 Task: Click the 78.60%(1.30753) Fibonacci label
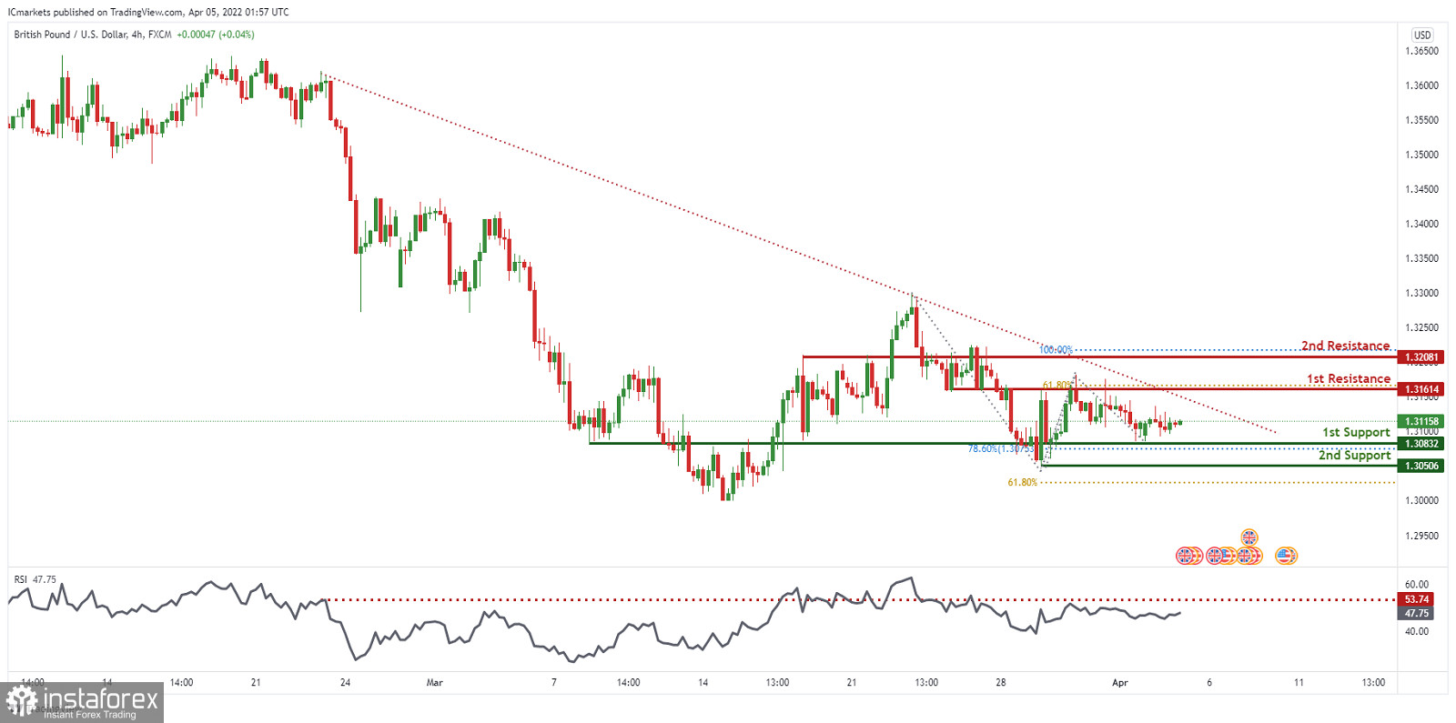tap(1001, 448)
